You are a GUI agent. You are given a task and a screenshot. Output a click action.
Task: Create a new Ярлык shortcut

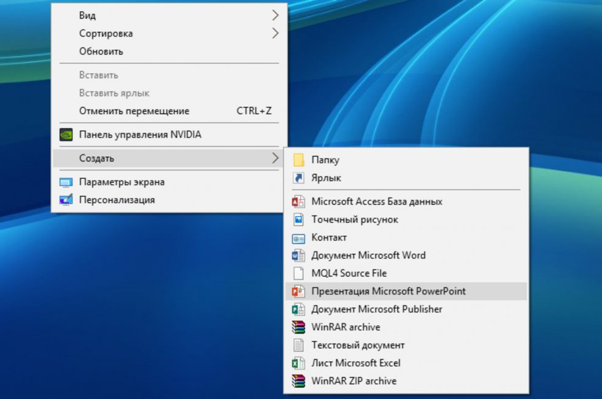[406, 178]
